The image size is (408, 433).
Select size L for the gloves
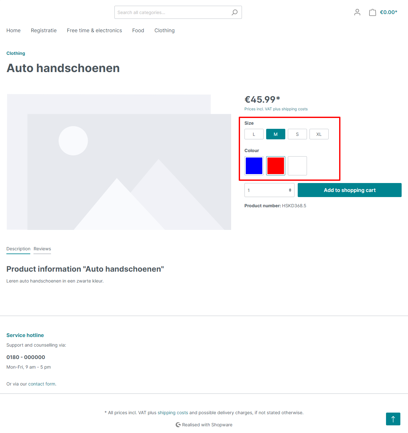pyautogui.click(x=254, y=134)
